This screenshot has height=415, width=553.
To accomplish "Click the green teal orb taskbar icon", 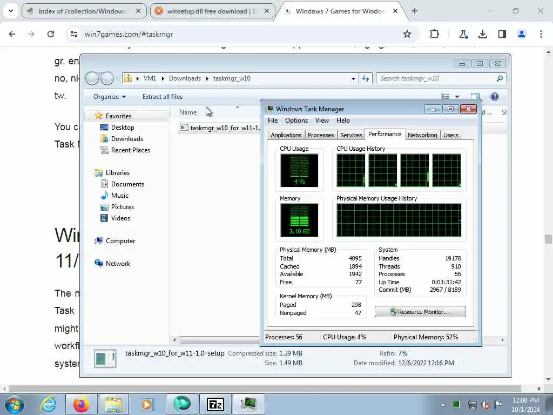I will (182, 404).
